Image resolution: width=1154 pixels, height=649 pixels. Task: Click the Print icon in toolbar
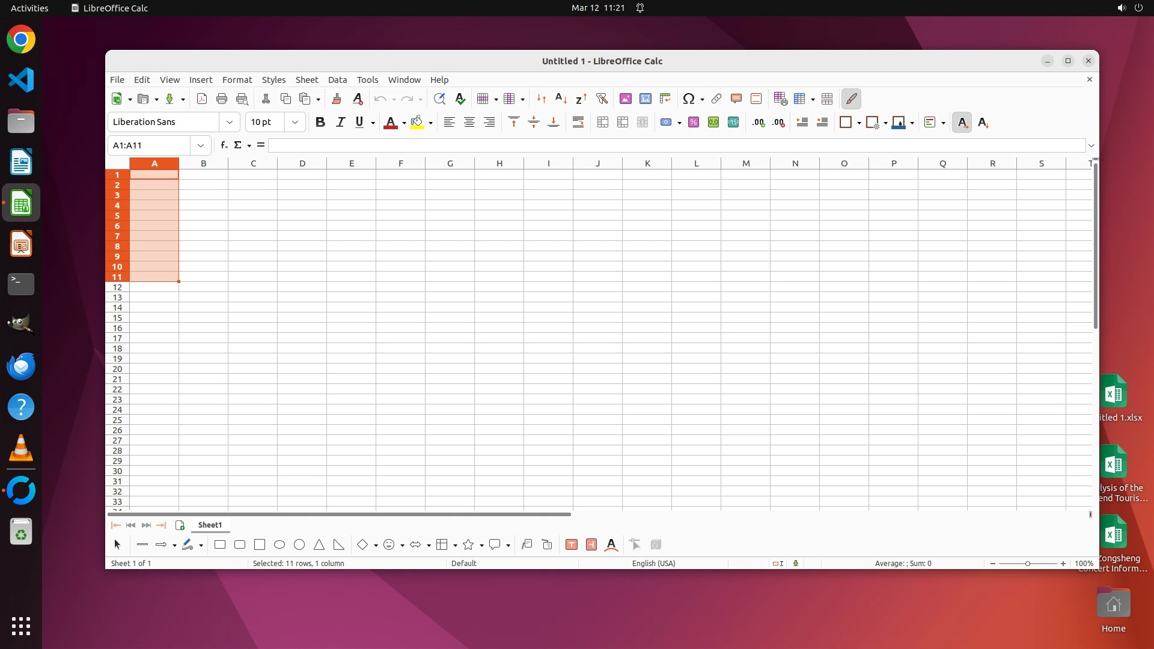click(x=222, y=99)
